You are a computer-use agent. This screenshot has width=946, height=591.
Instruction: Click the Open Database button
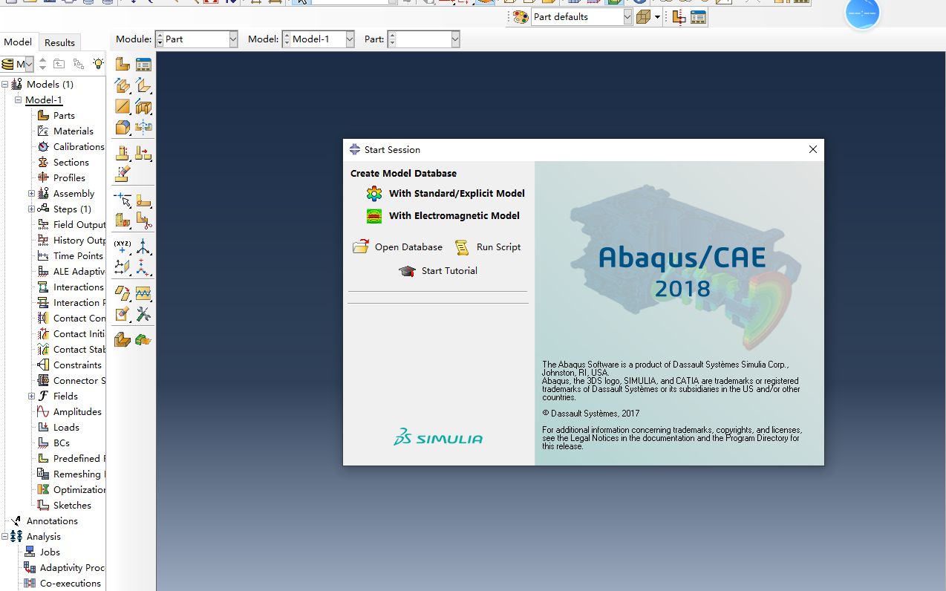point(397,247)
